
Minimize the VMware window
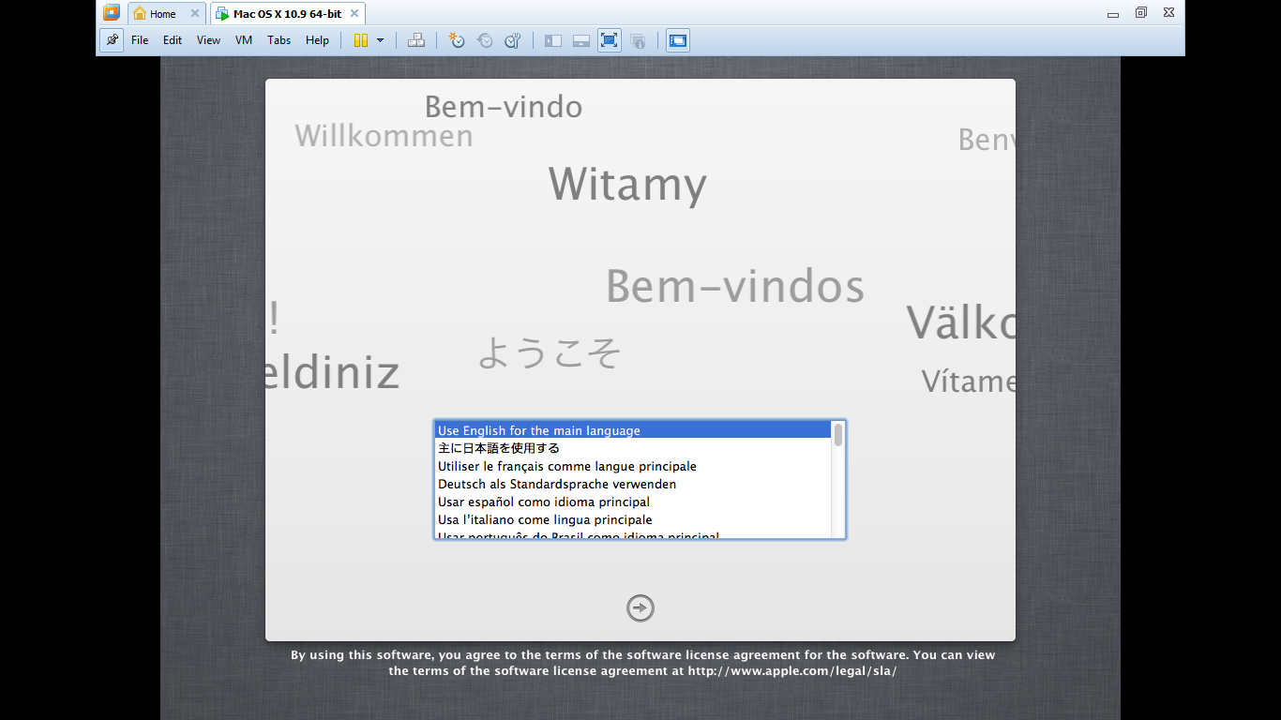1113,13
